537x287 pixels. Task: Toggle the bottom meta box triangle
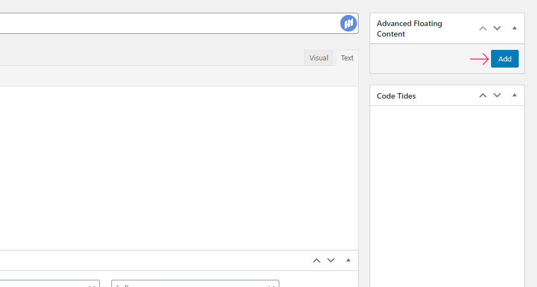pos(348,260)
